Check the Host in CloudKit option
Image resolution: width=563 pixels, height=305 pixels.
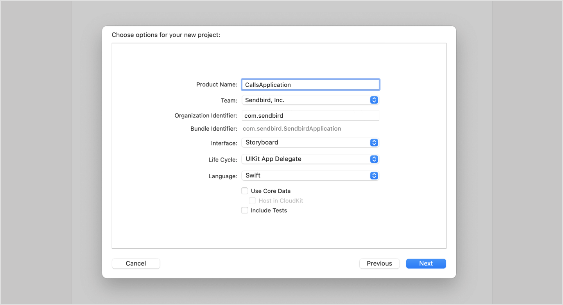tap(252, 201)
